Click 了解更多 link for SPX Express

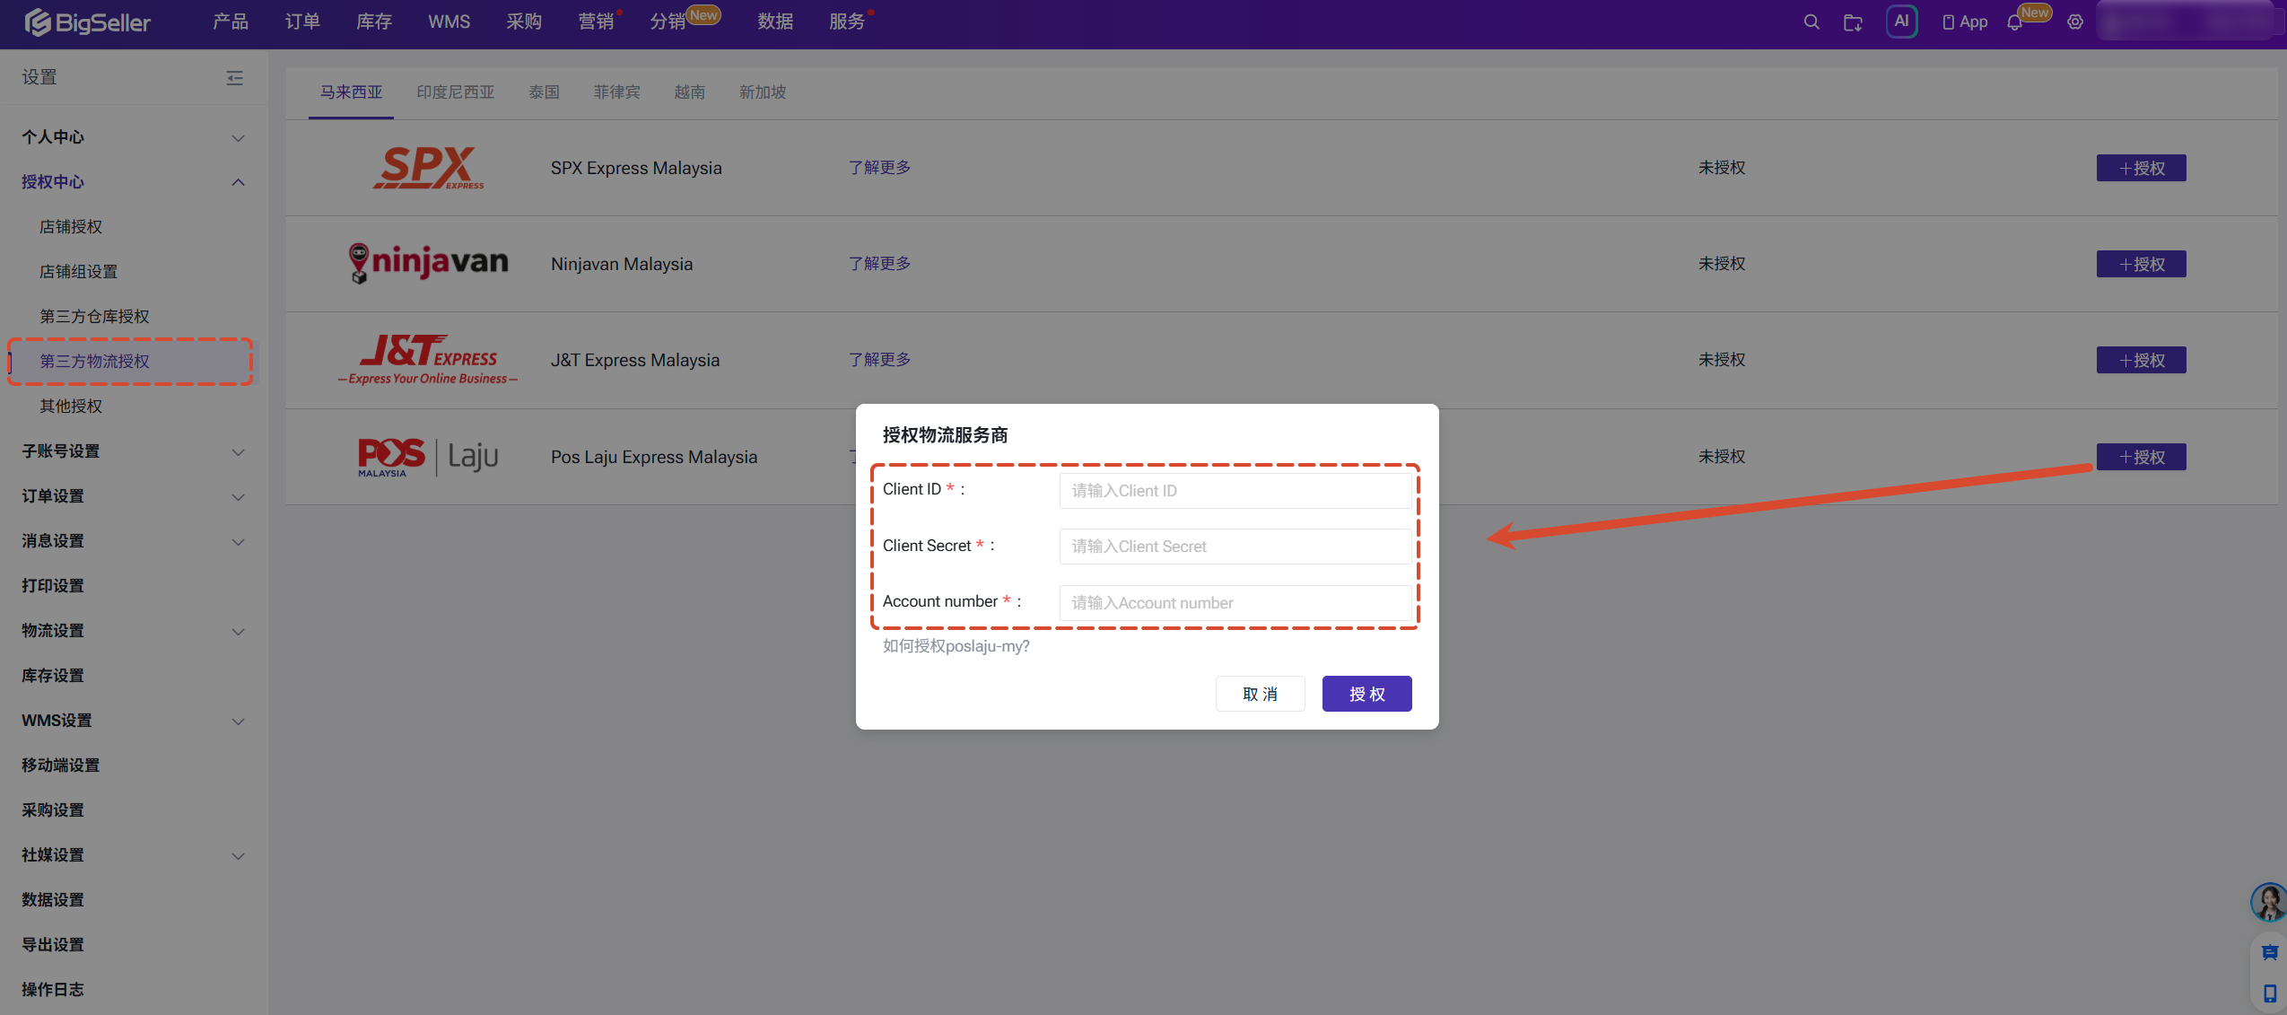879,168
